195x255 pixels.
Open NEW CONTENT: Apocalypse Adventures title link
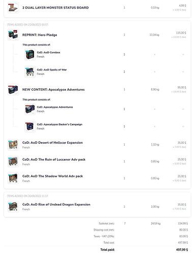[53, 90]
